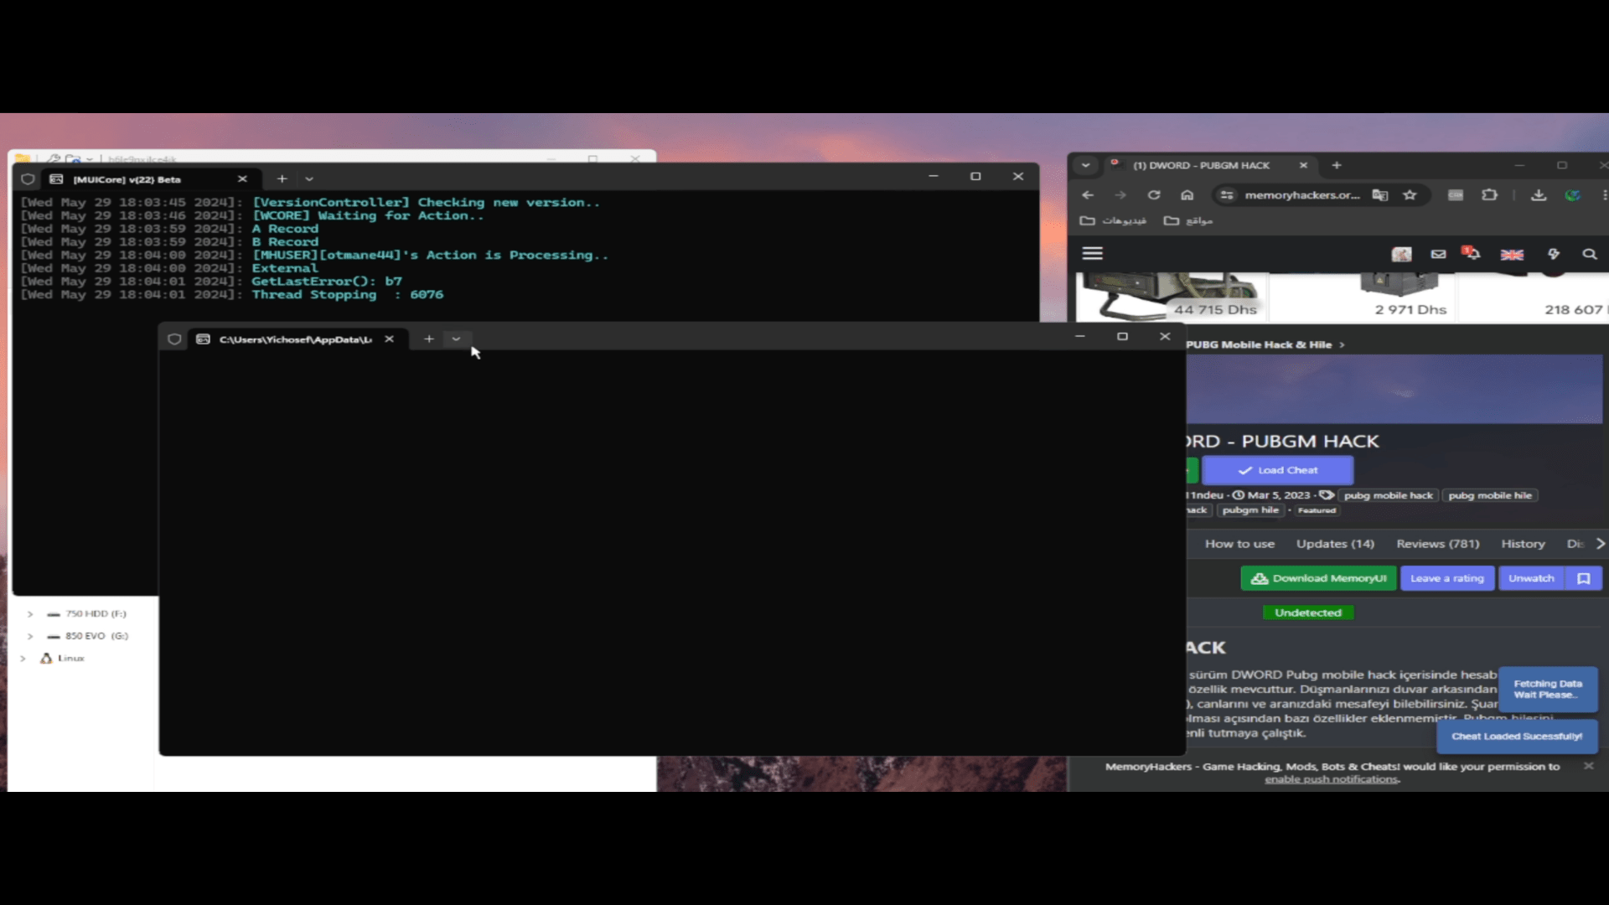Open the pubg mobile hack tag
The width and height of the screenshot is (1609, 905).
point(1388,495)
